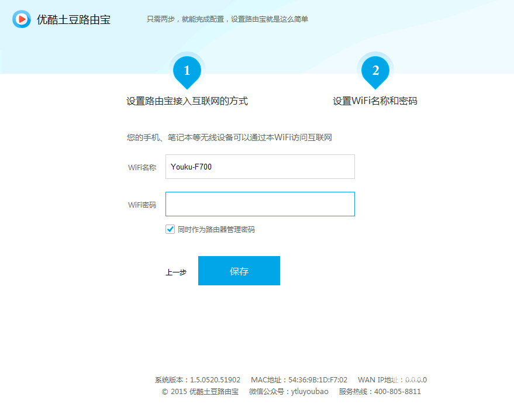Viewport: 514px width, 404px height.
Task: Click 设置WiFi名称和密码 step label
Action: (375, 101)
